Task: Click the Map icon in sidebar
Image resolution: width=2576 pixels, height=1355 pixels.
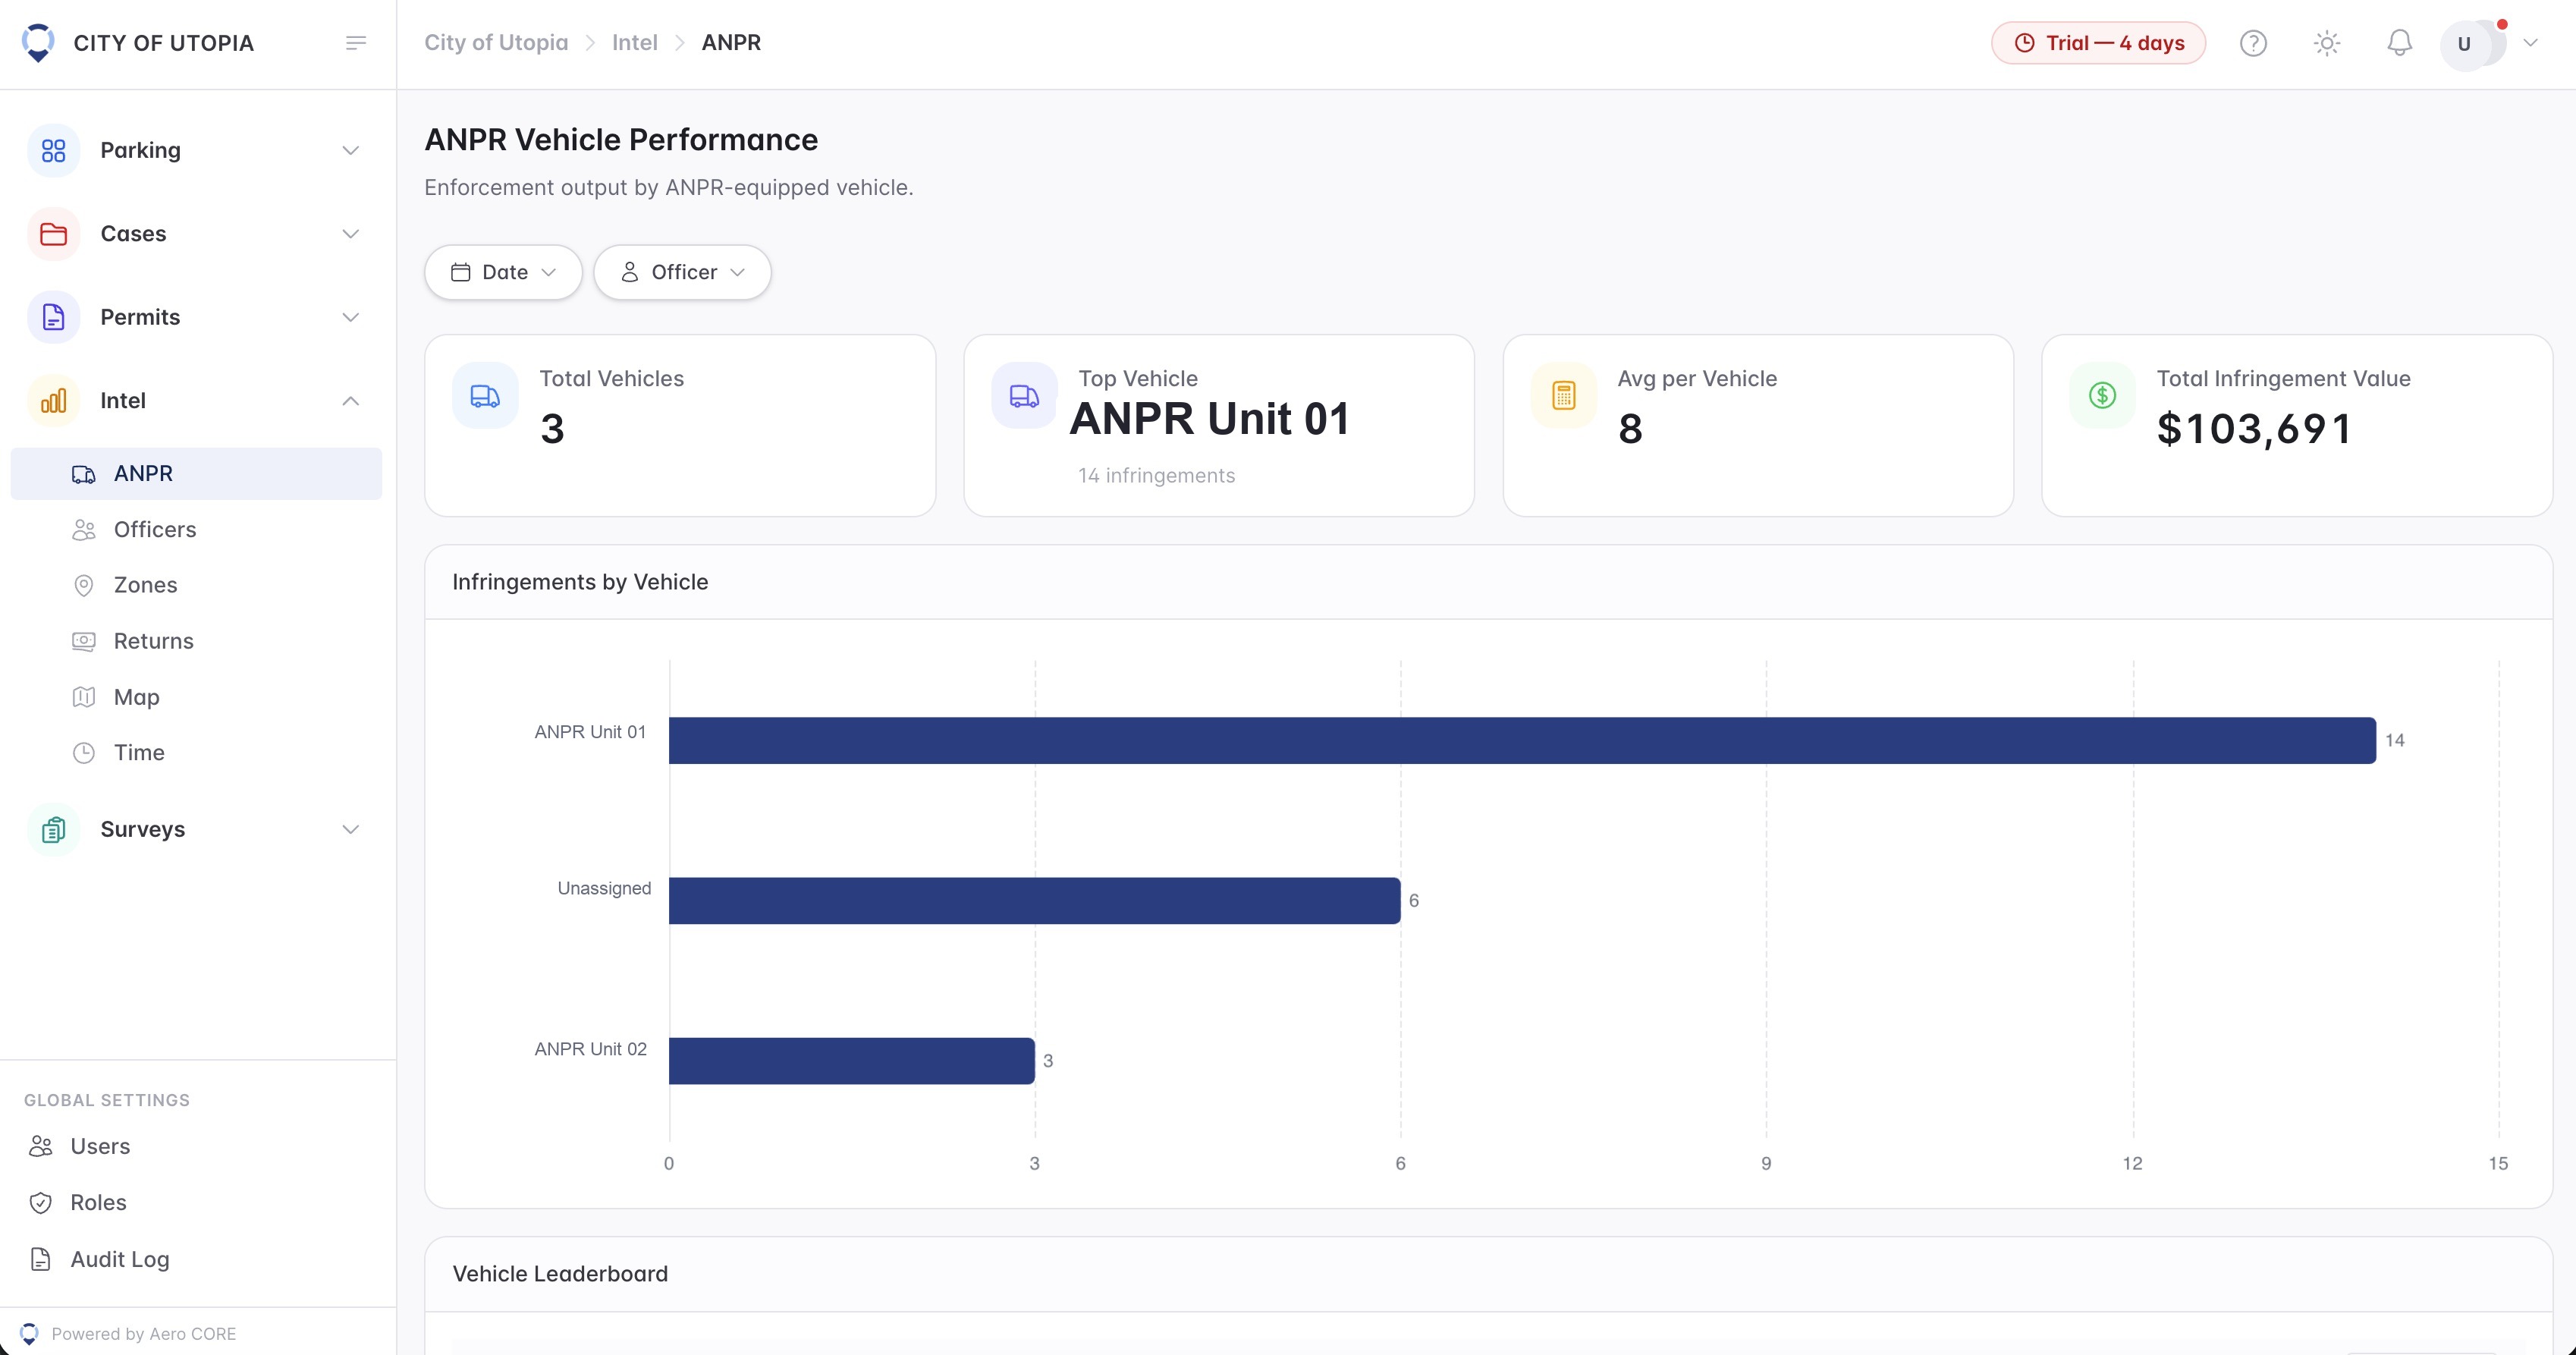Action: [84, 697]
